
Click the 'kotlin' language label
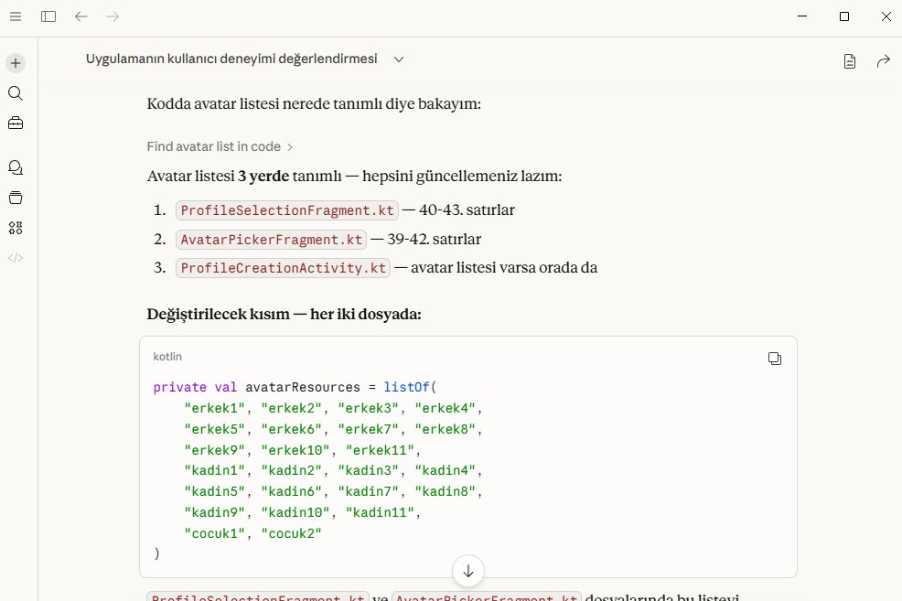click(x=167, y=357)
